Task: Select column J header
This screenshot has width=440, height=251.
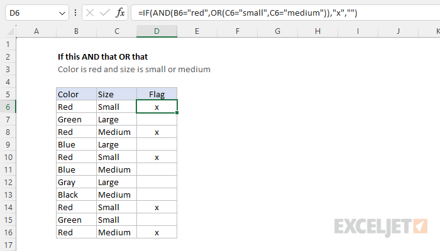Action: (398, 31)
